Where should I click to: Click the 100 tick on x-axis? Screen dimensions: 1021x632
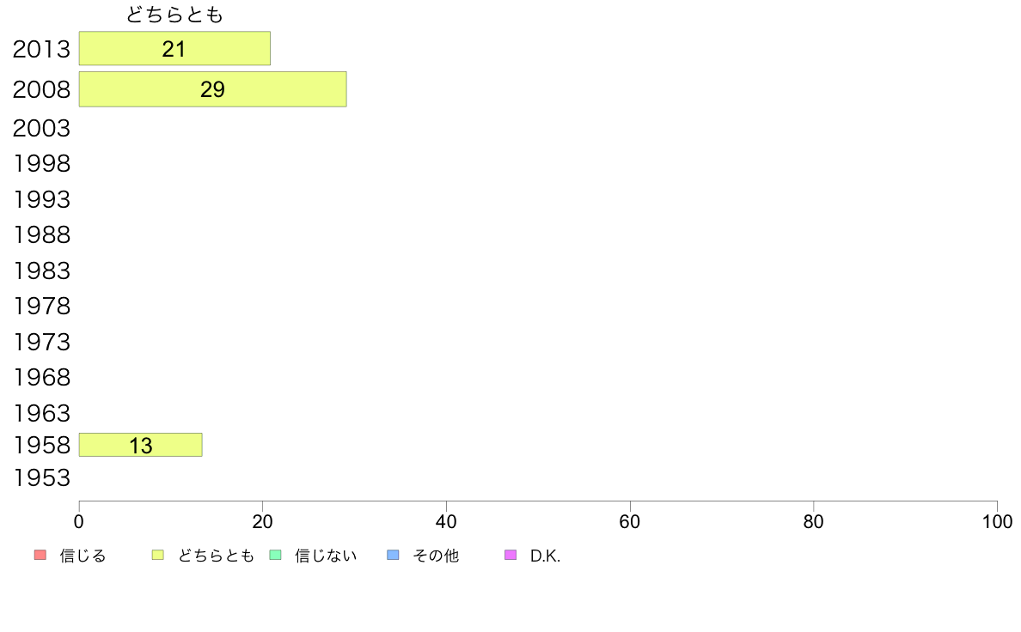(997, 521)
